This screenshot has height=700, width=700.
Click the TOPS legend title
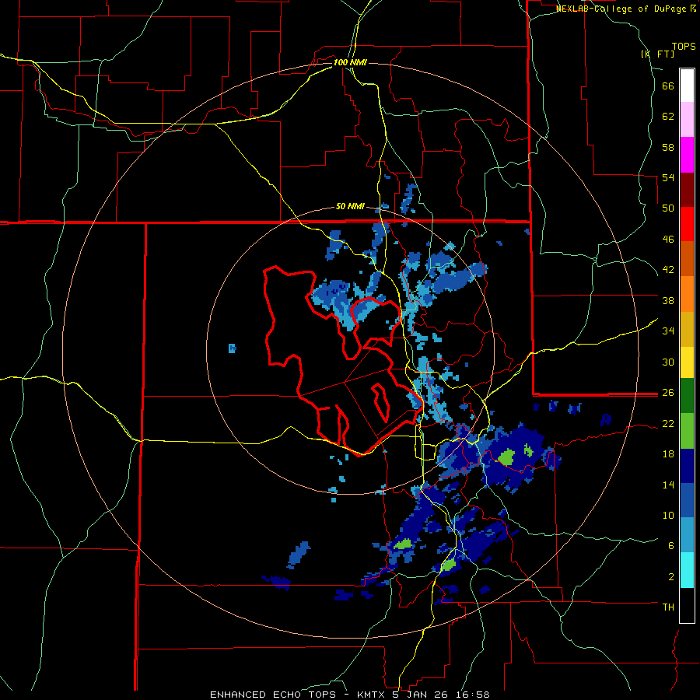coord(684,47)
